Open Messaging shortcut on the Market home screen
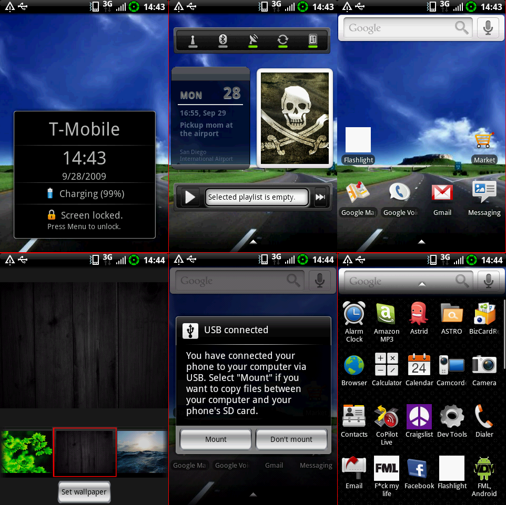 point(484,199)
